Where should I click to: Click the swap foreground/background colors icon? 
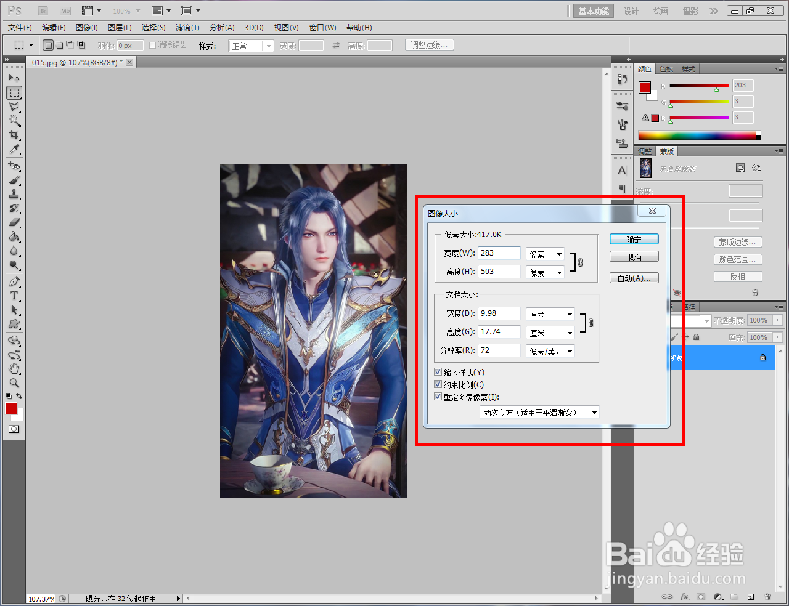click(20, 396)
